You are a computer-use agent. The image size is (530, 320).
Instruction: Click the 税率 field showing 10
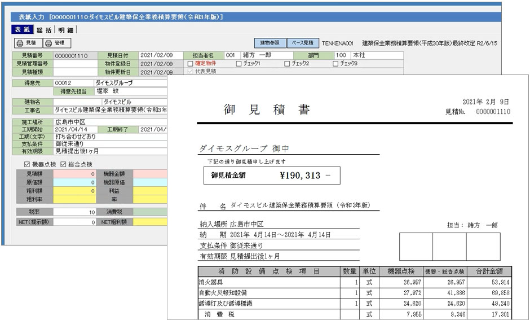coord(74,212)
